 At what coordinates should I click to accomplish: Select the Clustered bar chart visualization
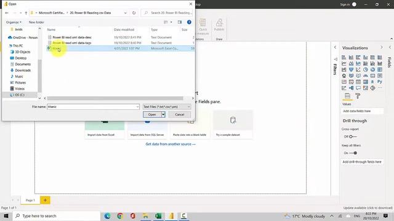358,57
